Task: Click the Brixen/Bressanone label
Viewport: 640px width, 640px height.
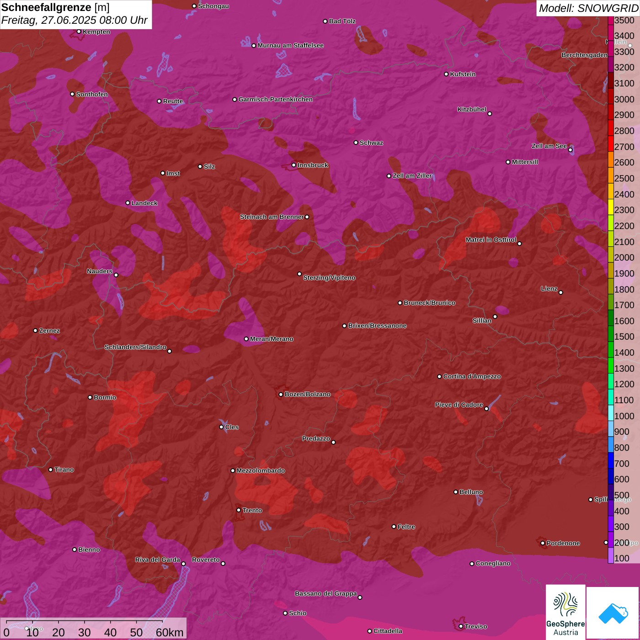Action: (x=377, y=325)
